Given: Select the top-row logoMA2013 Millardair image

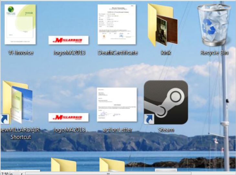Looking at the screenshot, I should coord(69,40).
